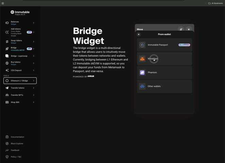Click the Phantom ghost icon
The width and height of the screenshot is (225, 163).
142,73
